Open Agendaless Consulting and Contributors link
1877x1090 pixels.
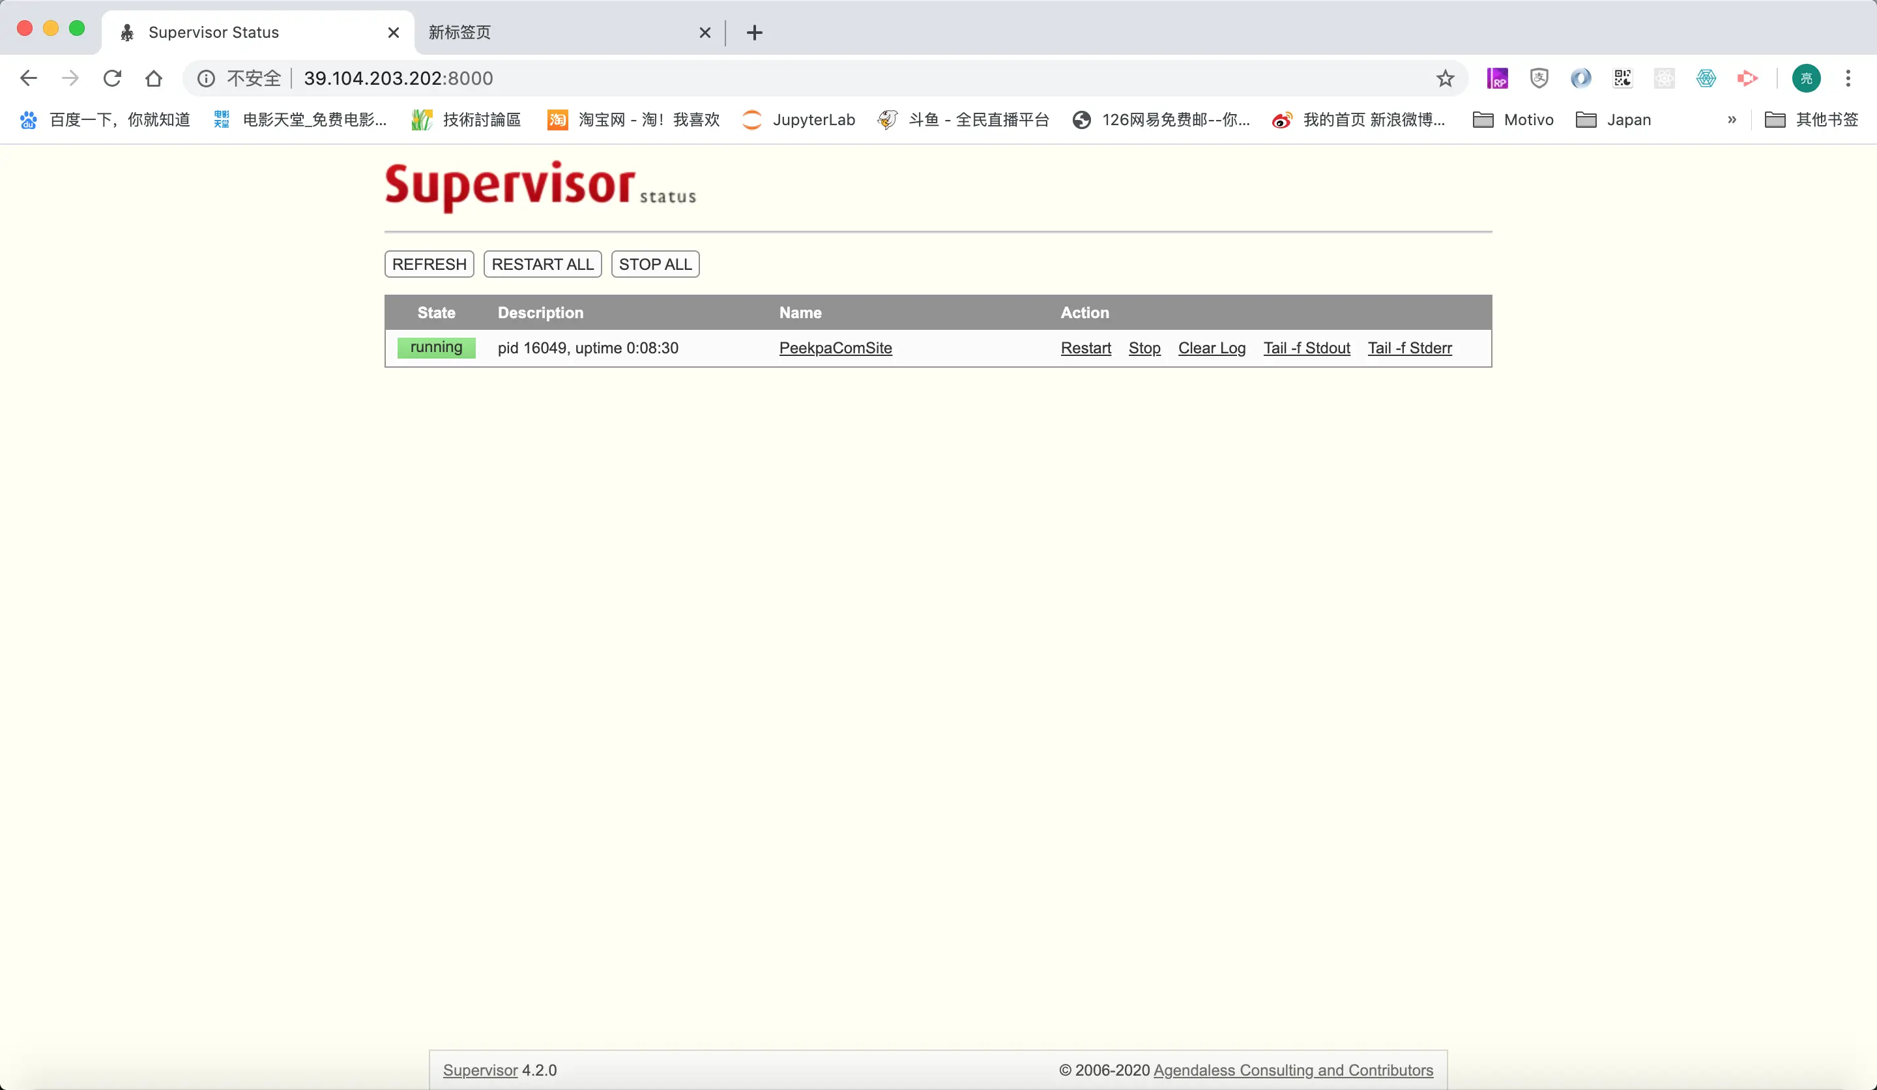pyautogui.click(x=1293, y=1070)
